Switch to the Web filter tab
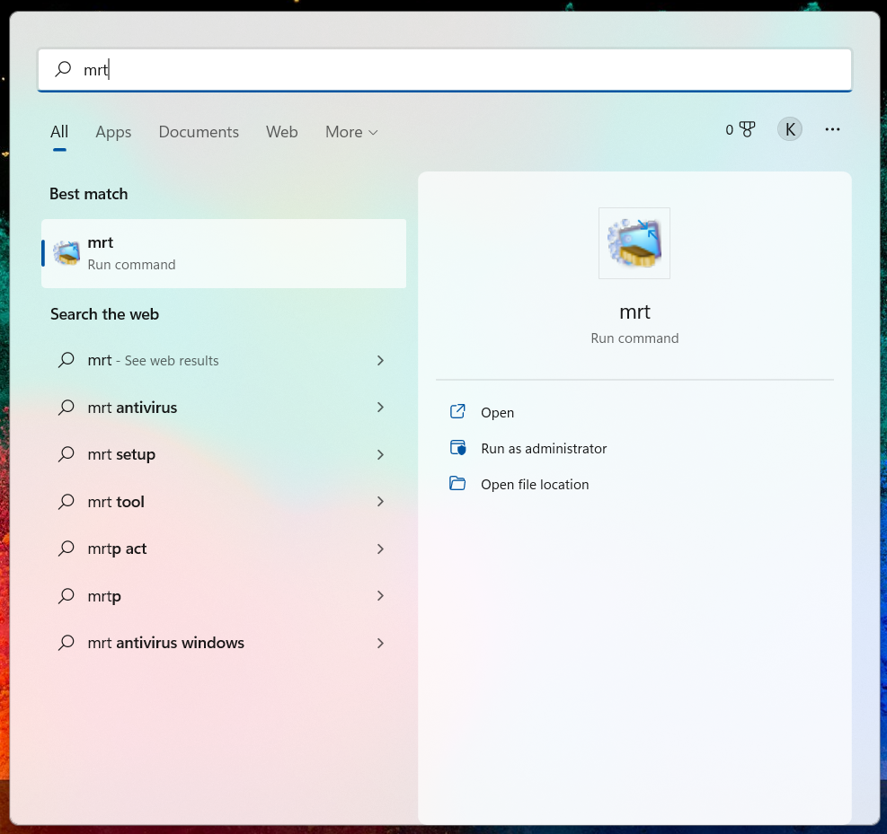The height and width of the screenshot is (834, 887). click(x=281, y=132)
